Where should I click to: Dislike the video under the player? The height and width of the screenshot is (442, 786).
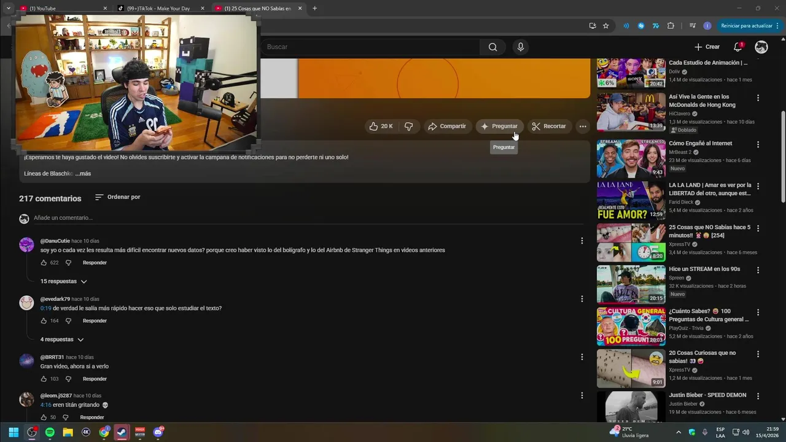[408, 126]
